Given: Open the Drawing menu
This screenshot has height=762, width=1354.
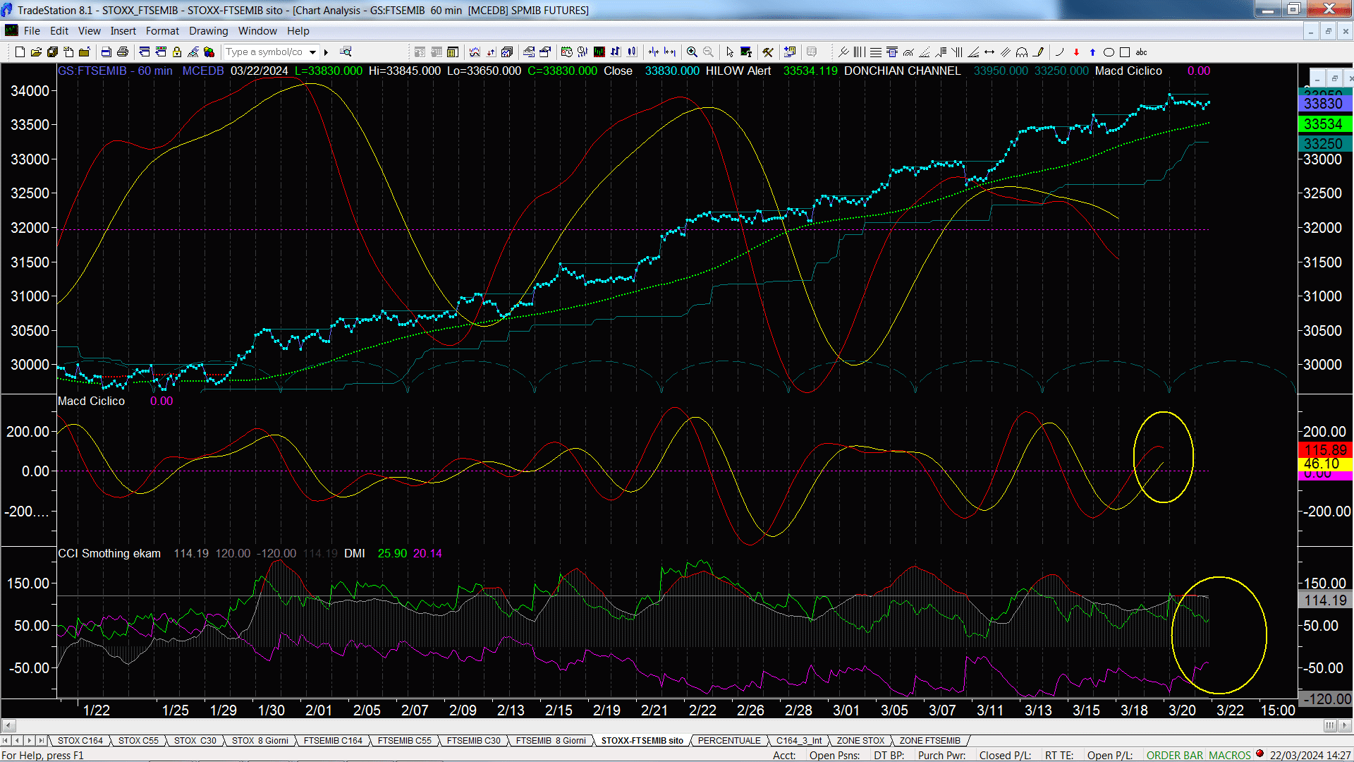Looking at the screenshot, I should [x=209, y=31].
